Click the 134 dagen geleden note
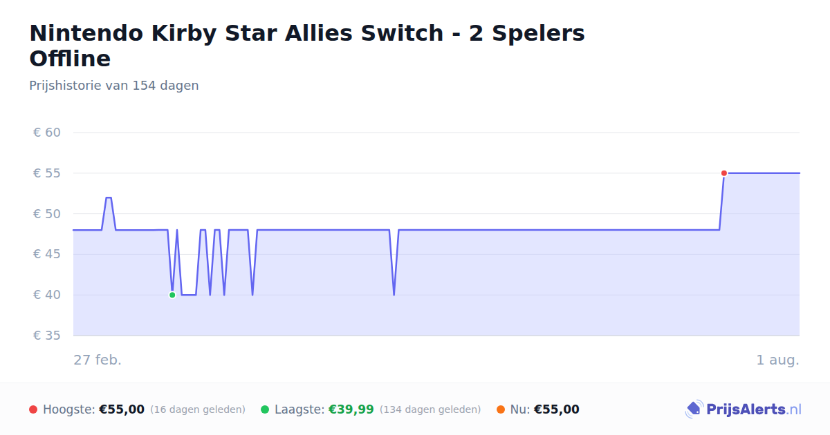This screenshot has height=435, width=830. (x=430, y=409)
